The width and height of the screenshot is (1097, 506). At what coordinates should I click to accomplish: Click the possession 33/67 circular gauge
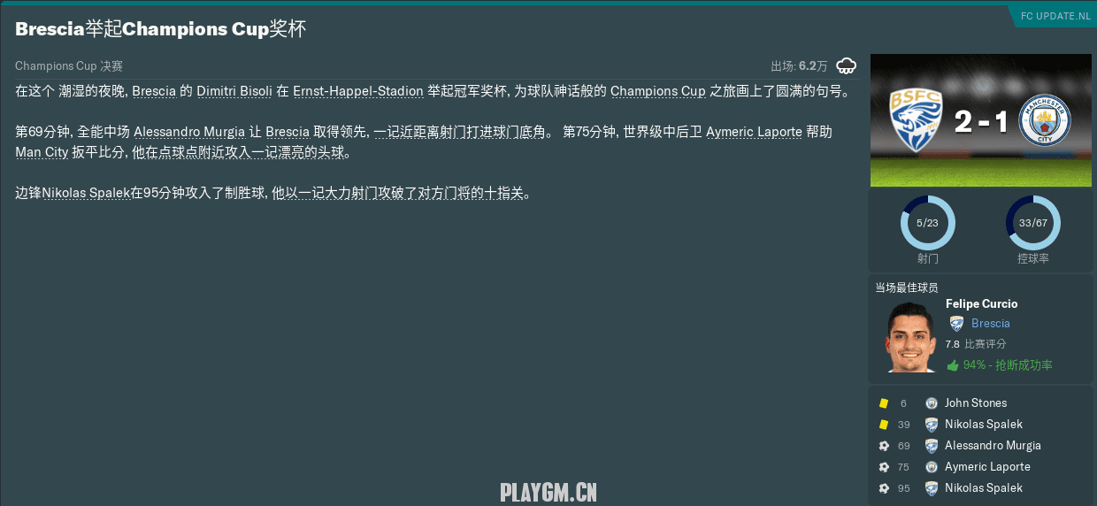pos(1032,223)
